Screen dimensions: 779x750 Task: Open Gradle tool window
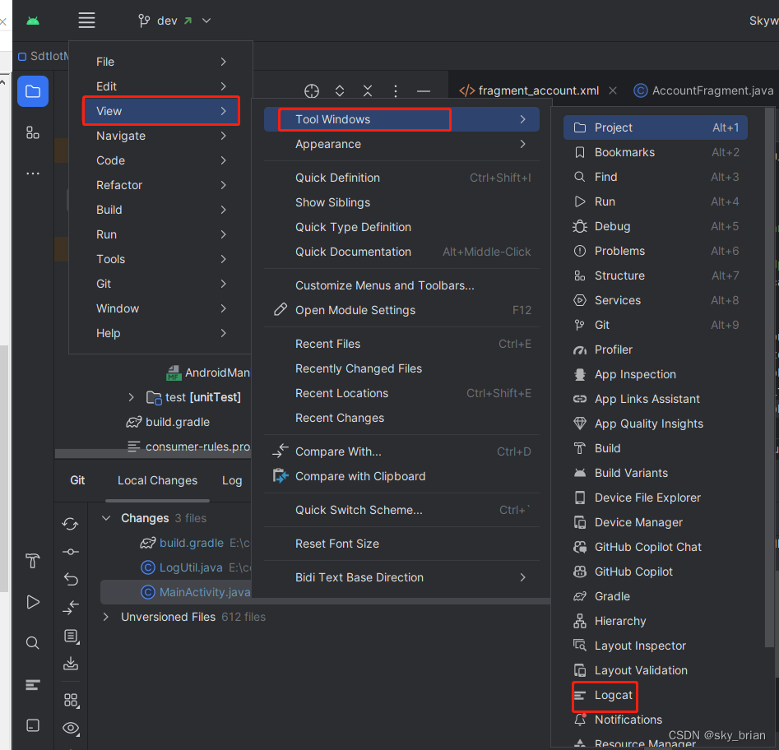click(656, 596)
